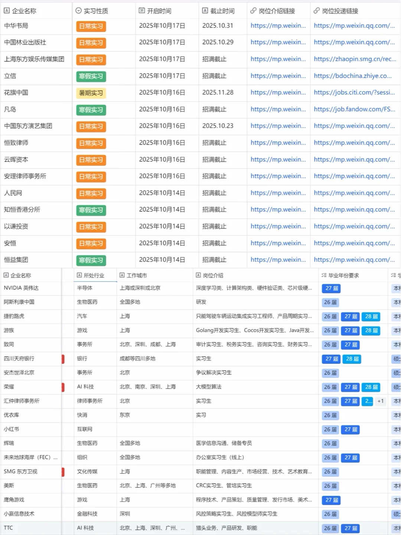Click the text icon beside 岗位介绍 header

click(x=198, y=275)
